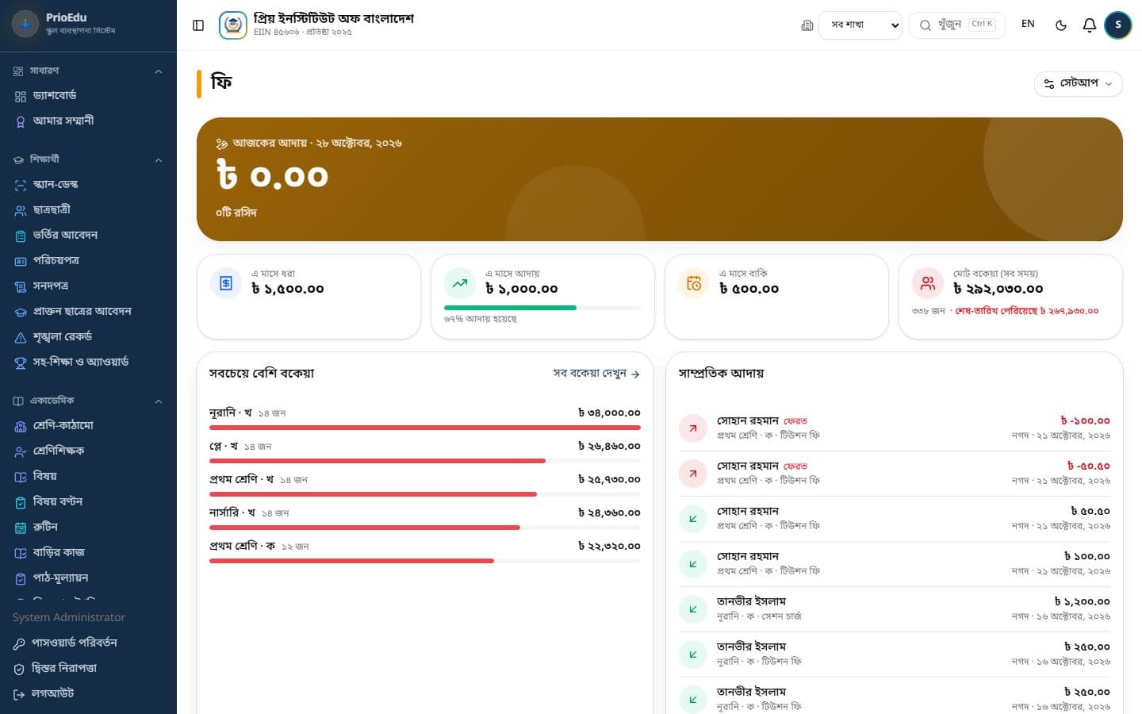Click the নূরানি · খ dues bar
This screenshot has width=1142, height=714.
click(425, 428)
